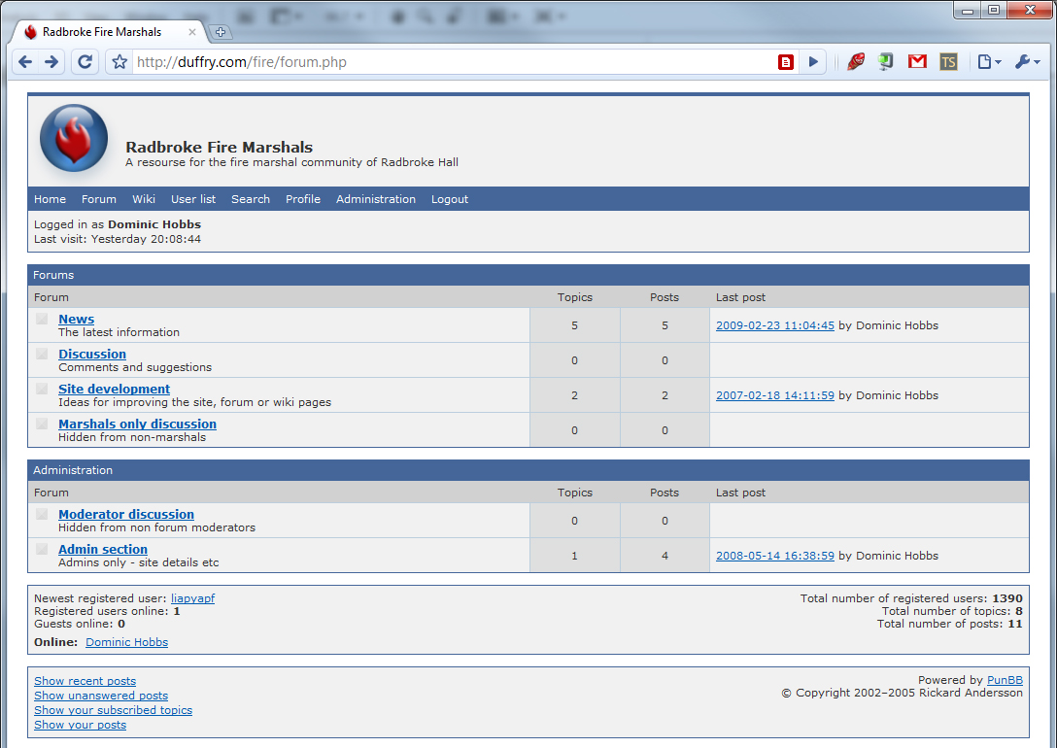Bookmark this page with the star icon
This screenshot has width=1057, height=748.
point(119,62)
